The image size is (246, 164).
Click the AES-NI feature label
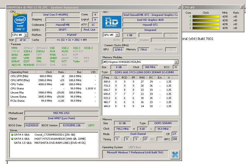tap(16, 65)
